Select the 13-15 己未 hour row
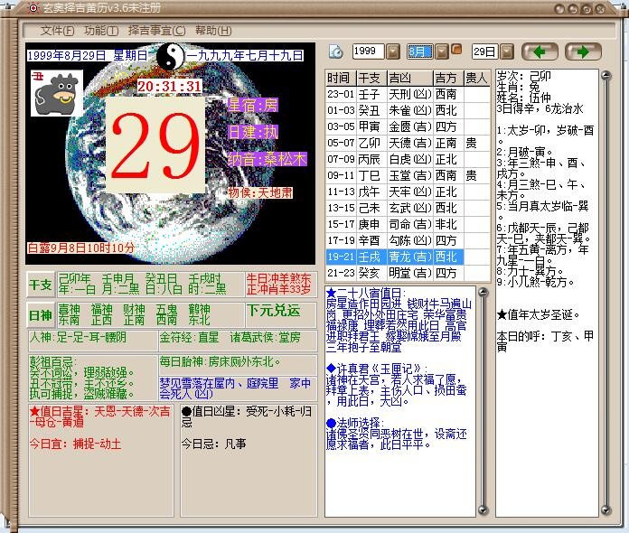 (408, 208)
